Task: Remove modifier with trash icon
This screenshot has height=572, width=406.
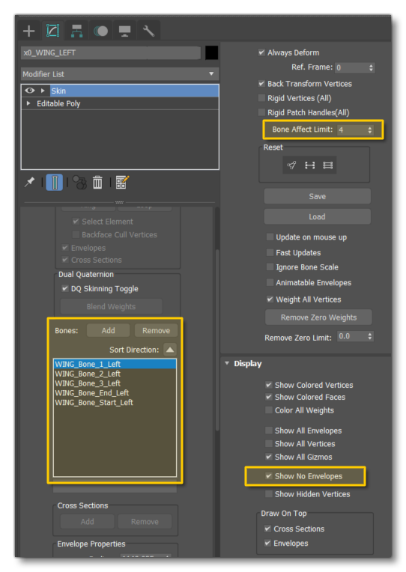Action: 97,183
